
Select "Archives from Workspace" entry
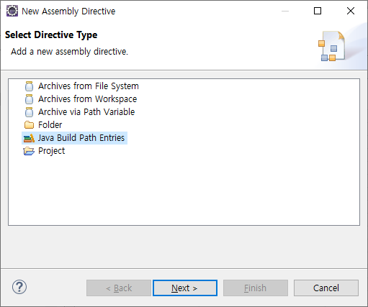coord(87,99)
